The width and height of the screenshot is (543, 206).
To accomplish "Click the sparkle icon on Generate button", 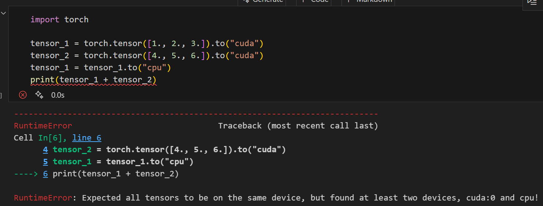I will point(246,1).
